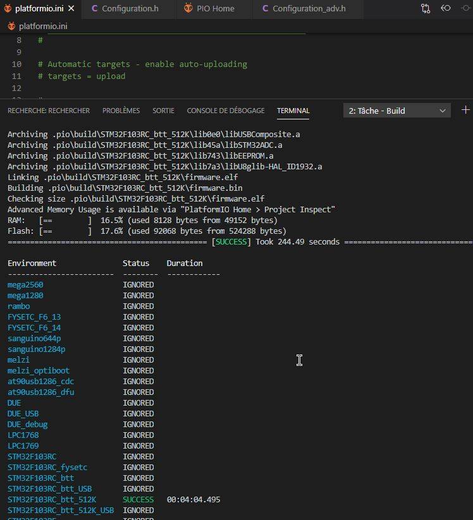Click the RAM usage line showing 16.5%
The height and width of the screenshot is (520, 473).
pyautogui.click(x=142, y=221)
